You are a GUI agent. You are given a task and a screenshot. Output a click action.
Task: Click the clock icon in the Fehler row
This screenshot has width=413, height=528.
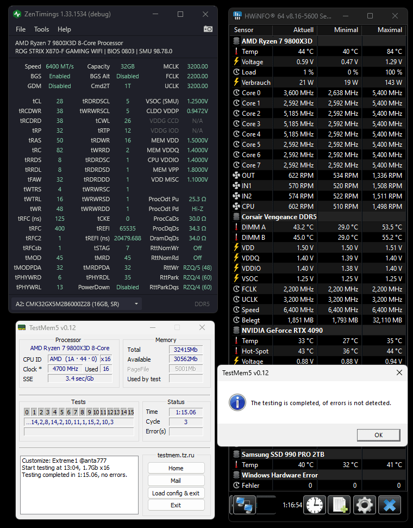[236, 485]
